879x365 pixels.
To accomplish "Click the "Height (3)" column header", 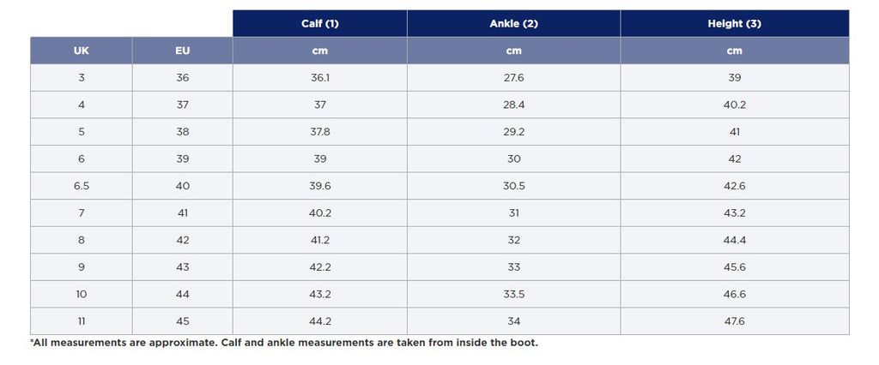I will 734,24.
